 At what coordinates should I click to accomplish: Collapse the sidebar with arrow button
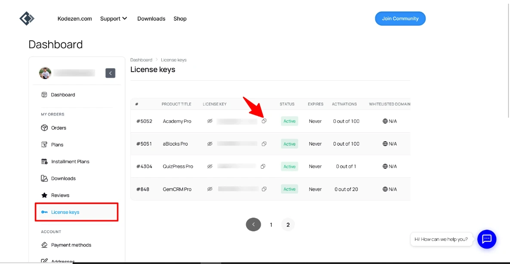[110, 73]
